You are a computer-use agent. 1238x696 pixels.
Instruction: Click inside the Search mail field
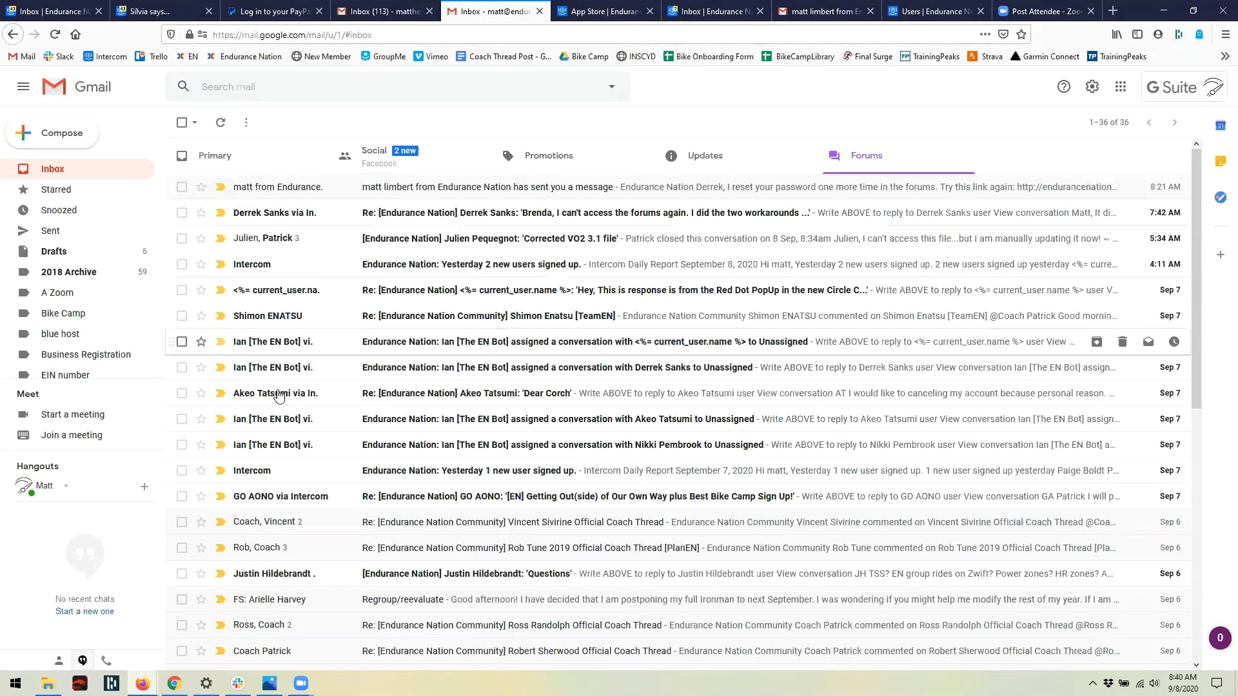[x=387, y=86]
